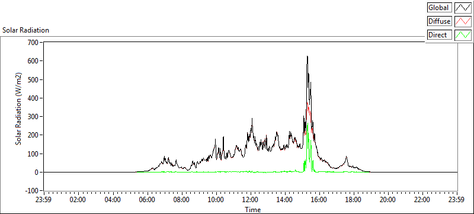Click the Direct plot legend label
Screen dimensions: 474x214
[x=439, y=35]
